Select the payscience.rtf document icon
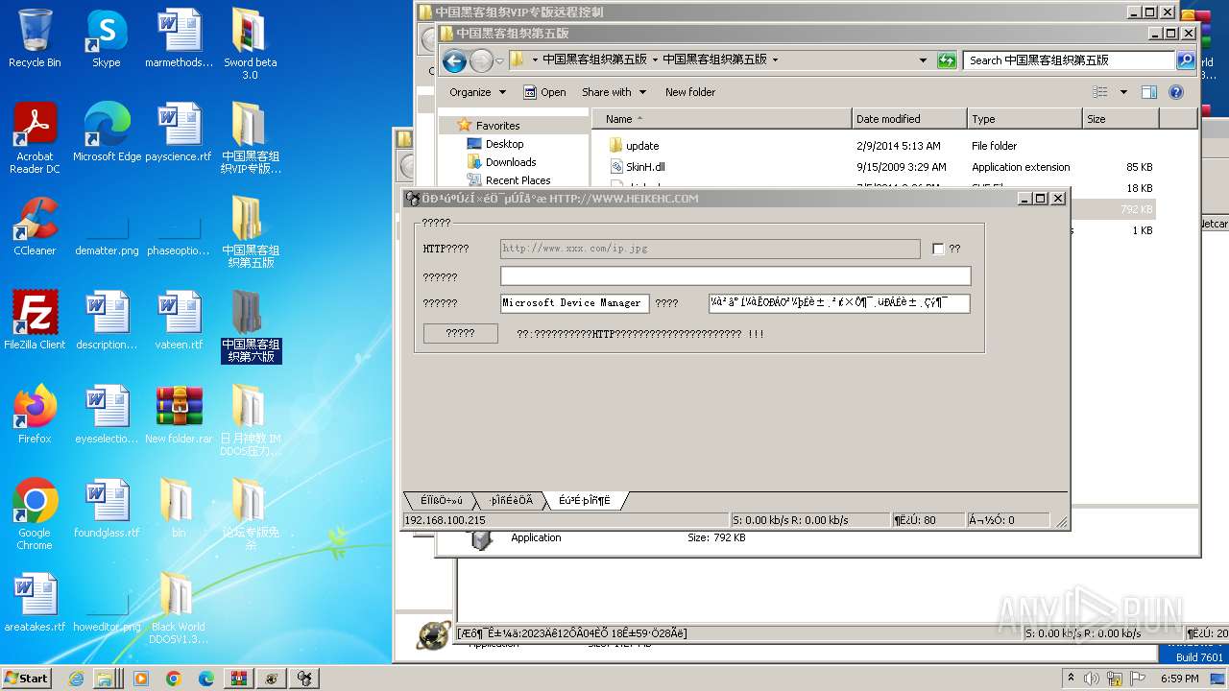1229x691 pixels. click(x=179, y=133)
